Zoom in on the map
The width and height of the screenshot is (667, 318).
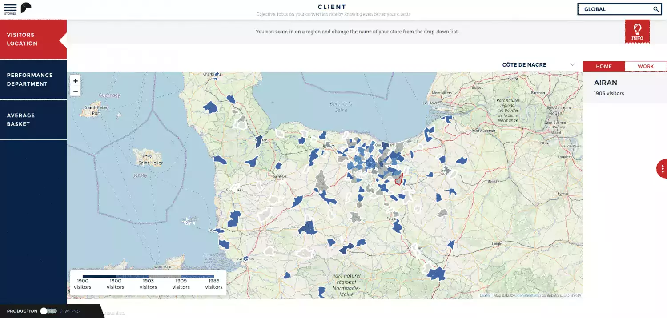(76, 81)
